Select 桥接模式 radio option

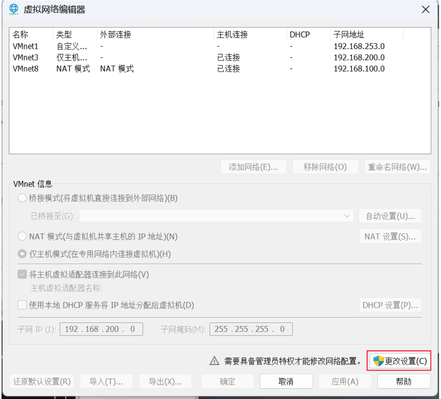pyautogui.click(x=22, y=198)
